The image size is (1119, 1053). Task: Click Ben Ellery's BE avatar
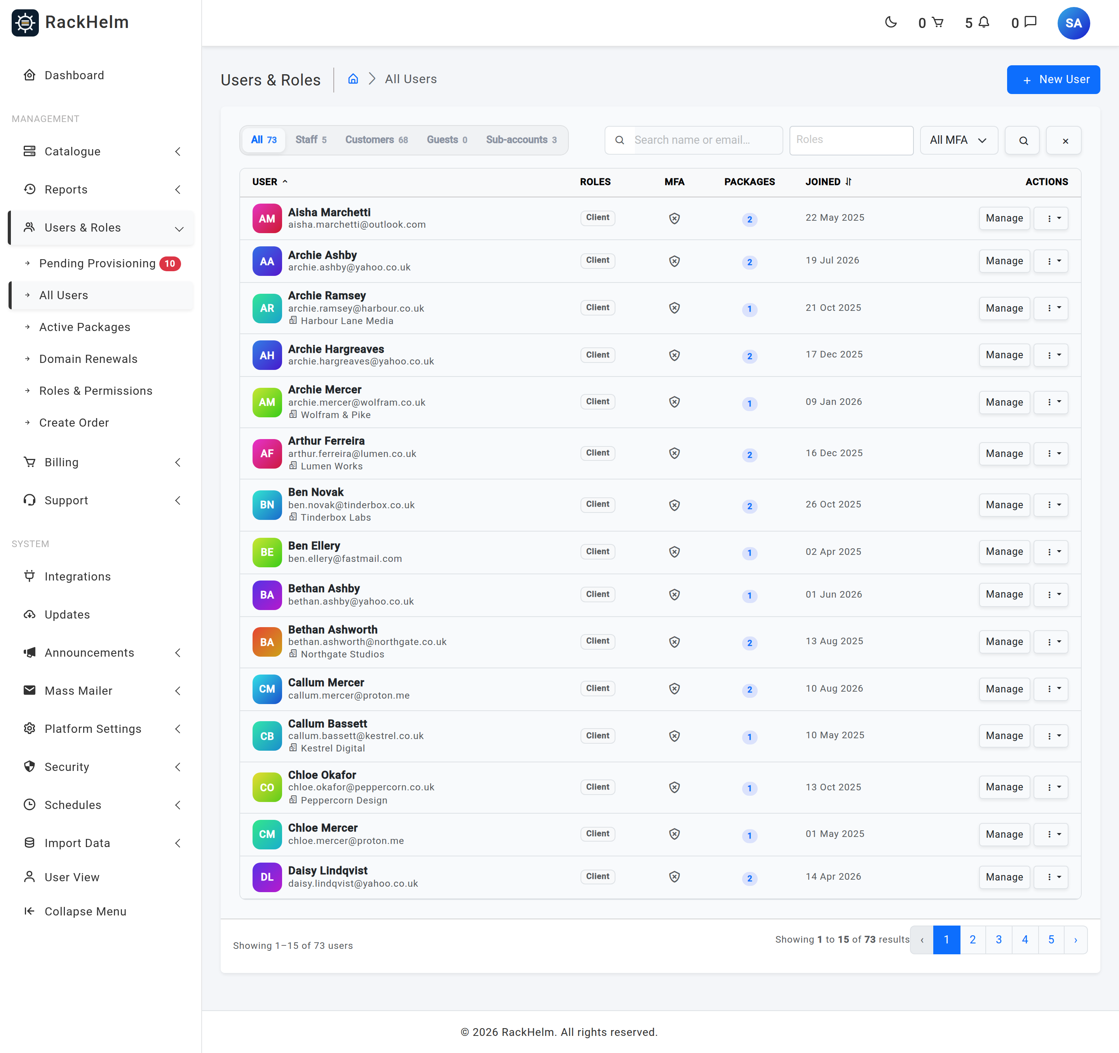[267, 552]
